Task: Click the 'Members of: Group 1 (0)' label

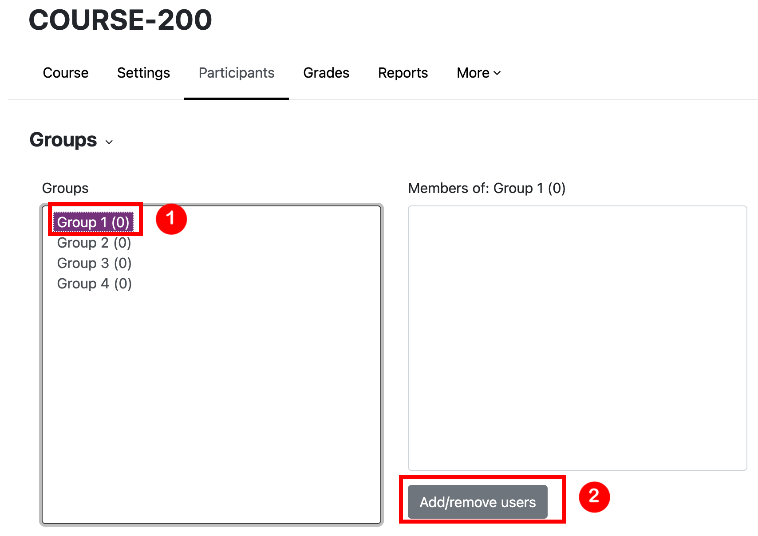Action: click(x=486, y=188)
